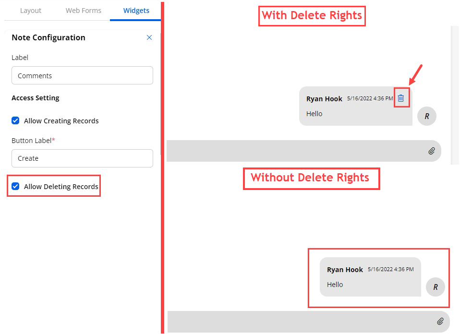This screenshot has width=460, height=334.
Task: Click the scrollbar beside the With Delete Rights chat
Action: point(455,96)
